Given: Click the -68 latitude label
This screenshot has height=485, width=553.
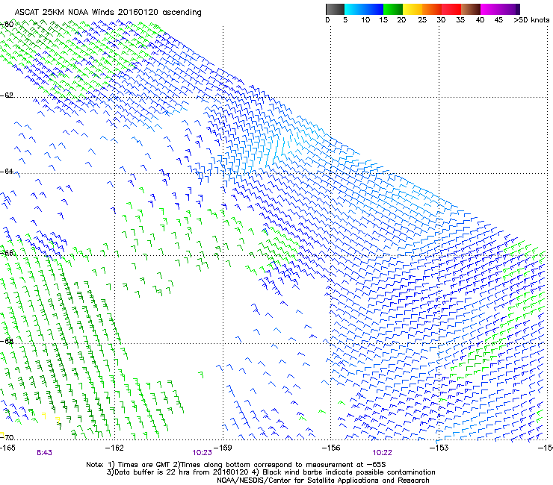Looking at the screenshot, I should click(x=7, y=341).
